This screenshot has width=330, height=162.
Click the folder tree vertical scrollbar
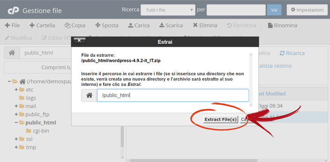coord(122,136)
